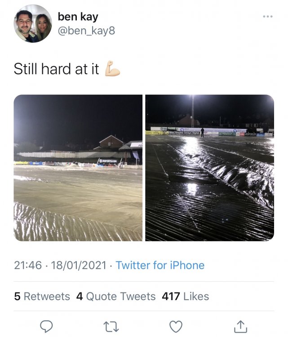Tap the reply speech bubble icon

coord(47,325)
